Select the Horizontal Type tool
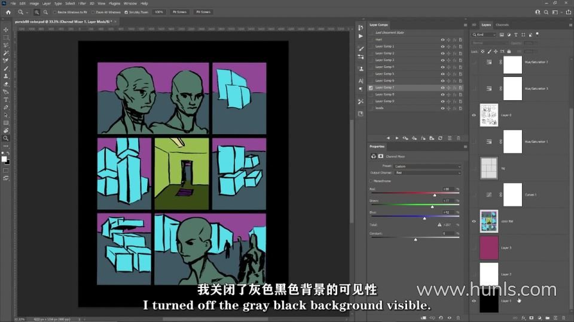 (6, 100)
